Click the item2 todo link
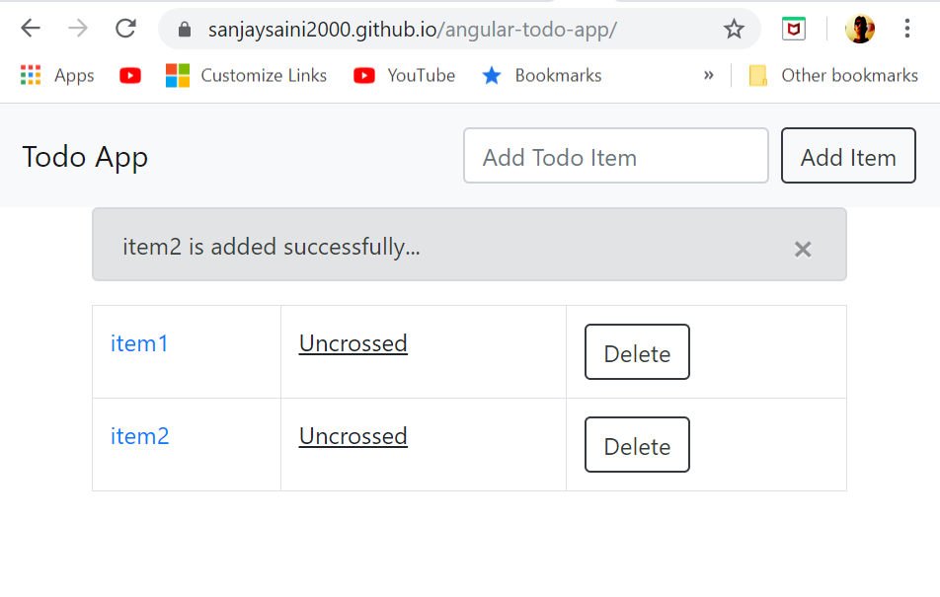 coord(140,436)
